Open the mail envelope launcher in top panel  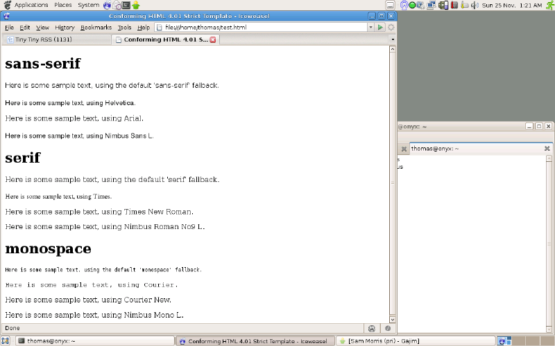[x=117, y=5]
